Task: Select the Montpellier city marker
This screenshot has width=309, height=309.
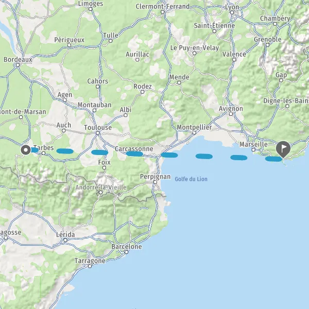Action: pos(194,133)
